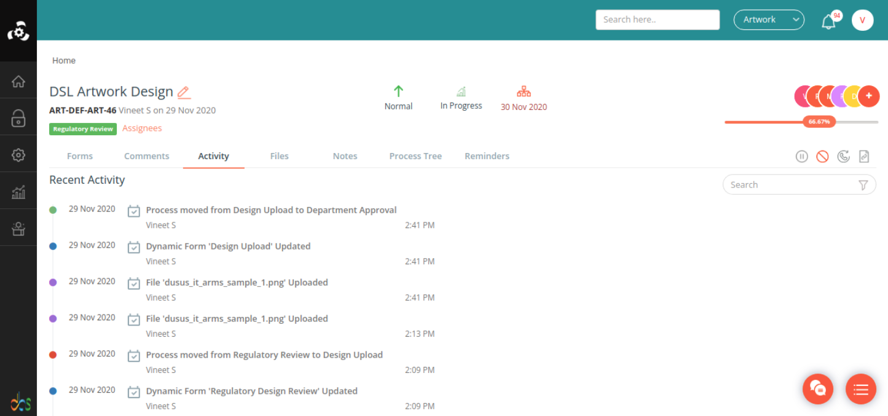Click the calendar icon beside 'Design Upload' Updated

[133, 247]
